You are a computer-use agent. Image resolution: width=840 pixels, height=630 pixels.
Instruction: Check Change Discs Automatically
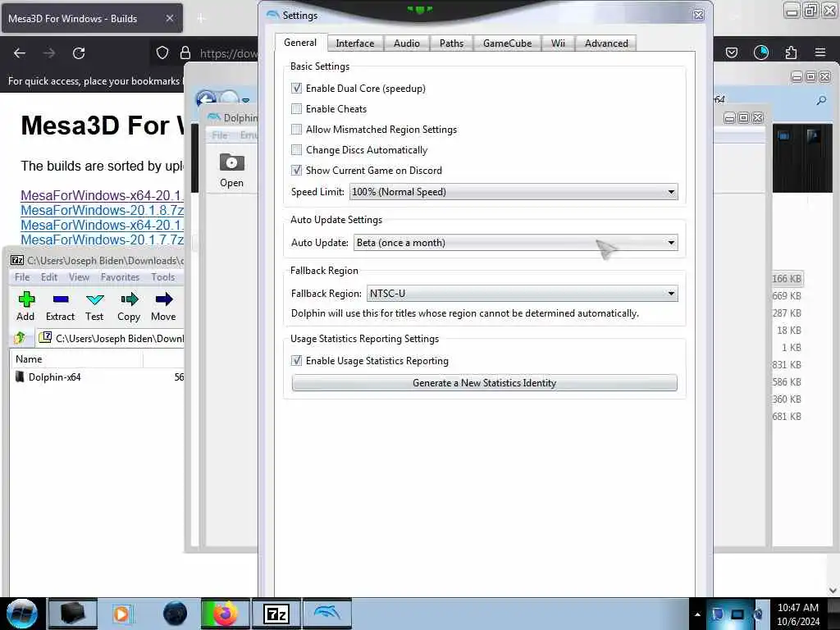(x=296, y=149)
